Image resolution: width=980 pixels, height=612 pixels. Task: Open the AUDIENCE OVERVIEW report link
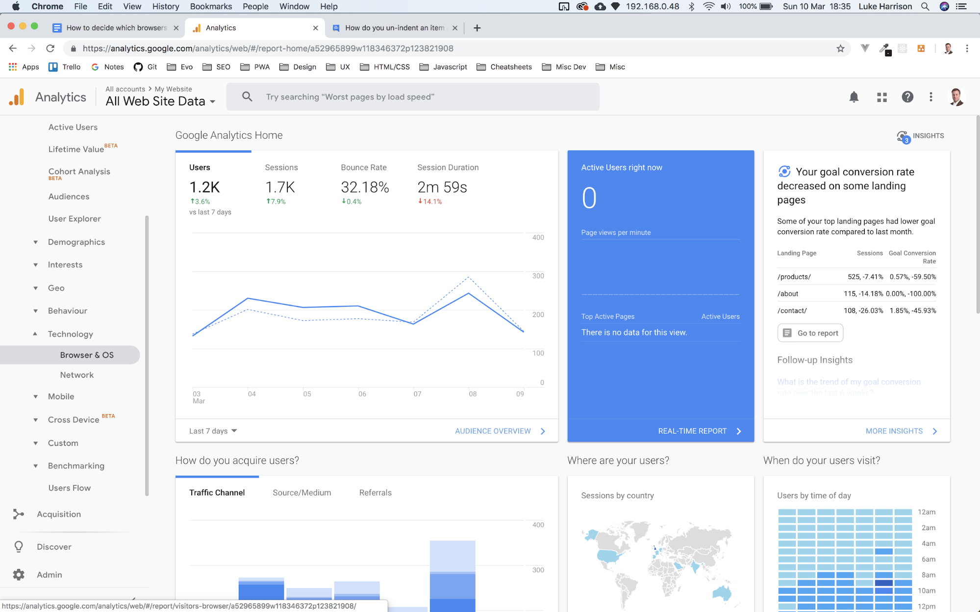(500, 431)
